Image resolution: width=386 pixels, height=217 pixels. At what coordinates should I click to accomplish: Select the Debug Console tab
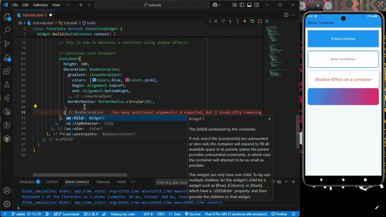coord(77,182)
